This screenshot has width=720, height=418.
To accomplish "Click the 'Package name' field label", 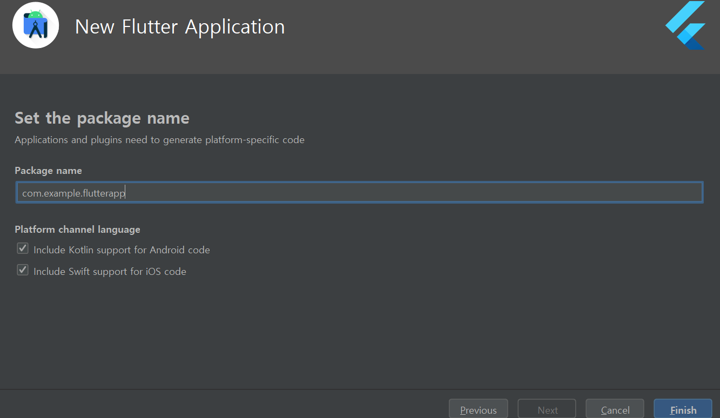I will [x=48, y=171].
